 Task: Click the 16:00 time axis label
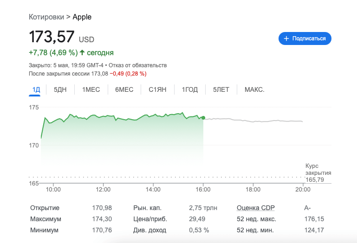click(x=203, y=190)
